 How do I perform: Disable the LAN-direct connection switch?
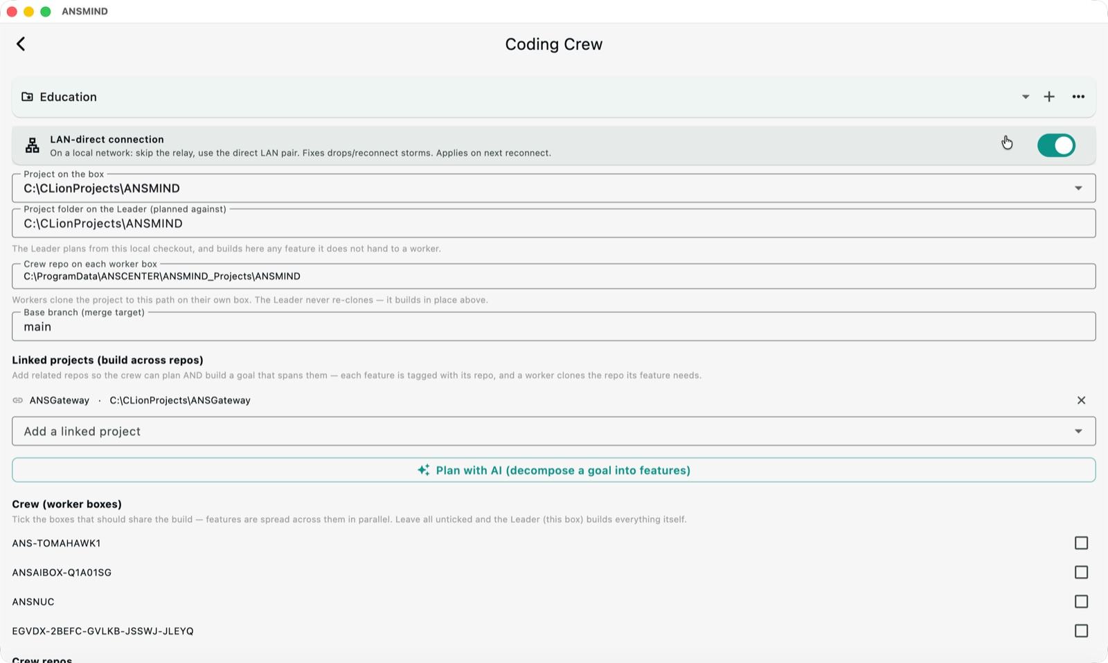(x=1056, y=145)
